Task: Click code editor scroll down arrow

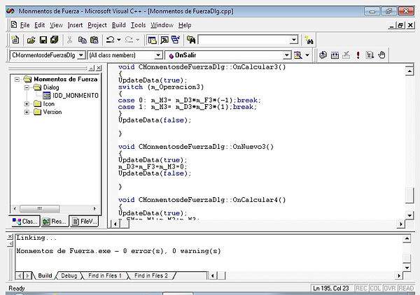Action: (409, 215)
